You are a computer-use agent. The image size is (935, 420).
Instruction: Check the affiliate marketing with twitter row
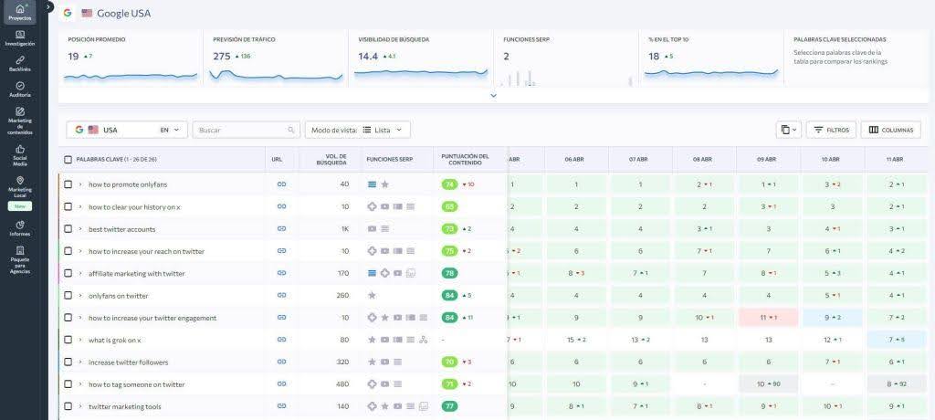[x=68, y=273]
